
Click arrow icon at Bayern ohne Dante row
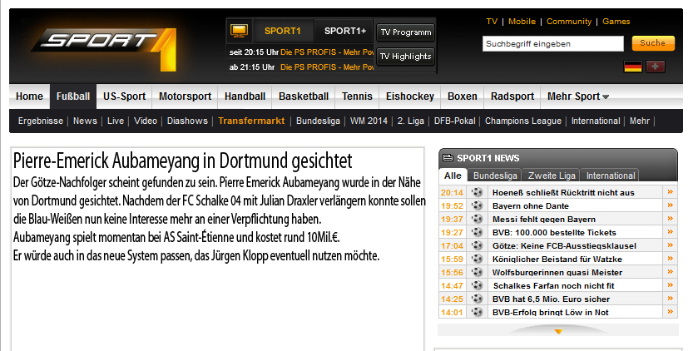pyautogui.click(x=670, y=205)
